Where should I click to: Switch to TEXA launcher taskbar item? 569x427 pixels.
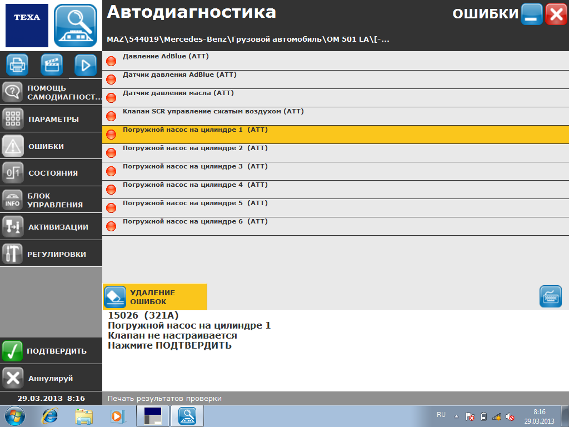153,416
